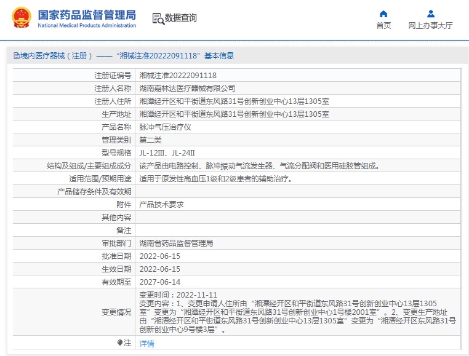The width and height of the screenshot is (469, 356).
Task: Click the 结构及组成 composition description text
Action: tap(259, 165)
